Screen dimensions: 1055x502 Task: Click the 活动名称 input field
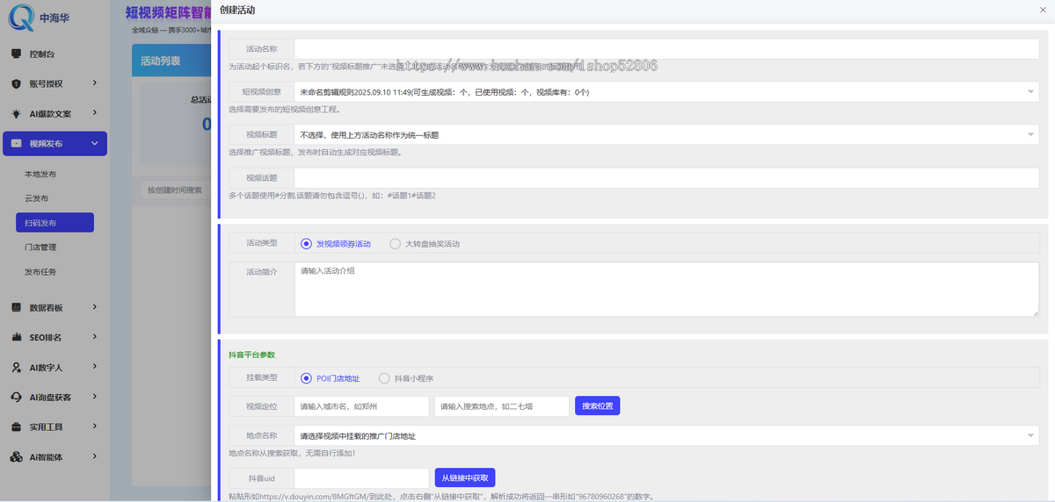click(666, 48)
